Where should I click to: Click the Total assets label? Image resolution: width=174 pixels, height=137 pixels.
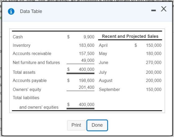24,72
